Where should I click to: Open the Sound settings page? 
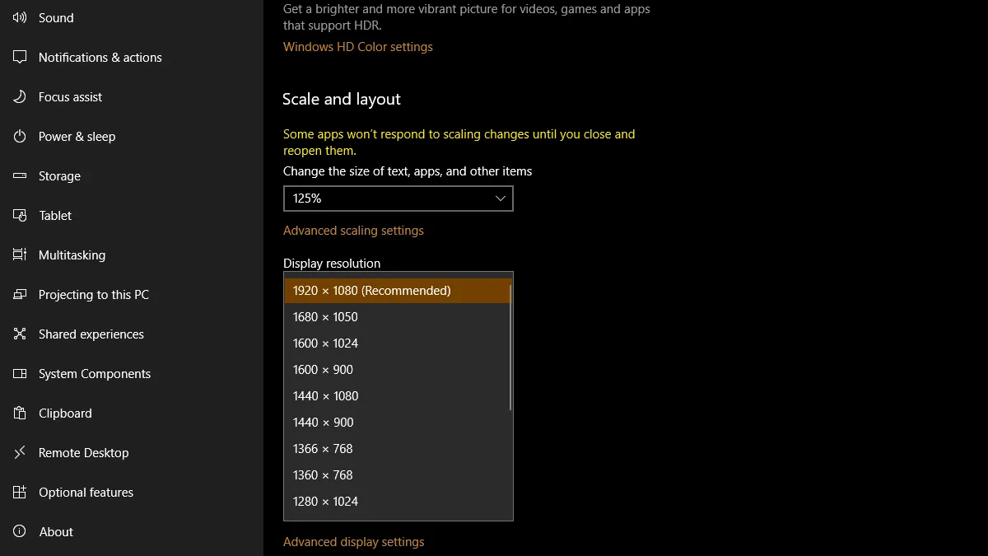[x=56, y=17]
